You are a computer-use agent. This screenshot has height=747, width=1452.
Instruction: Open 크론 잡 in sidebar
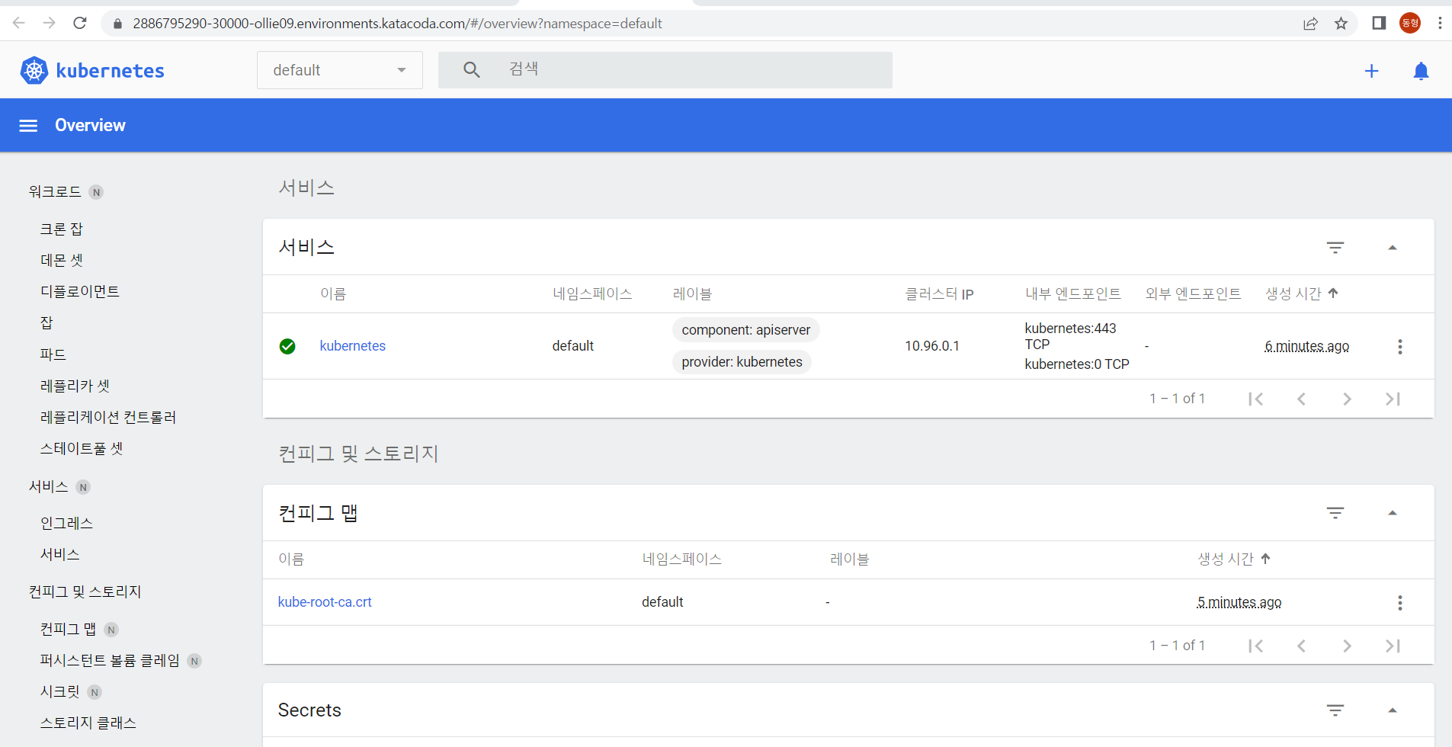coord(62,229)
